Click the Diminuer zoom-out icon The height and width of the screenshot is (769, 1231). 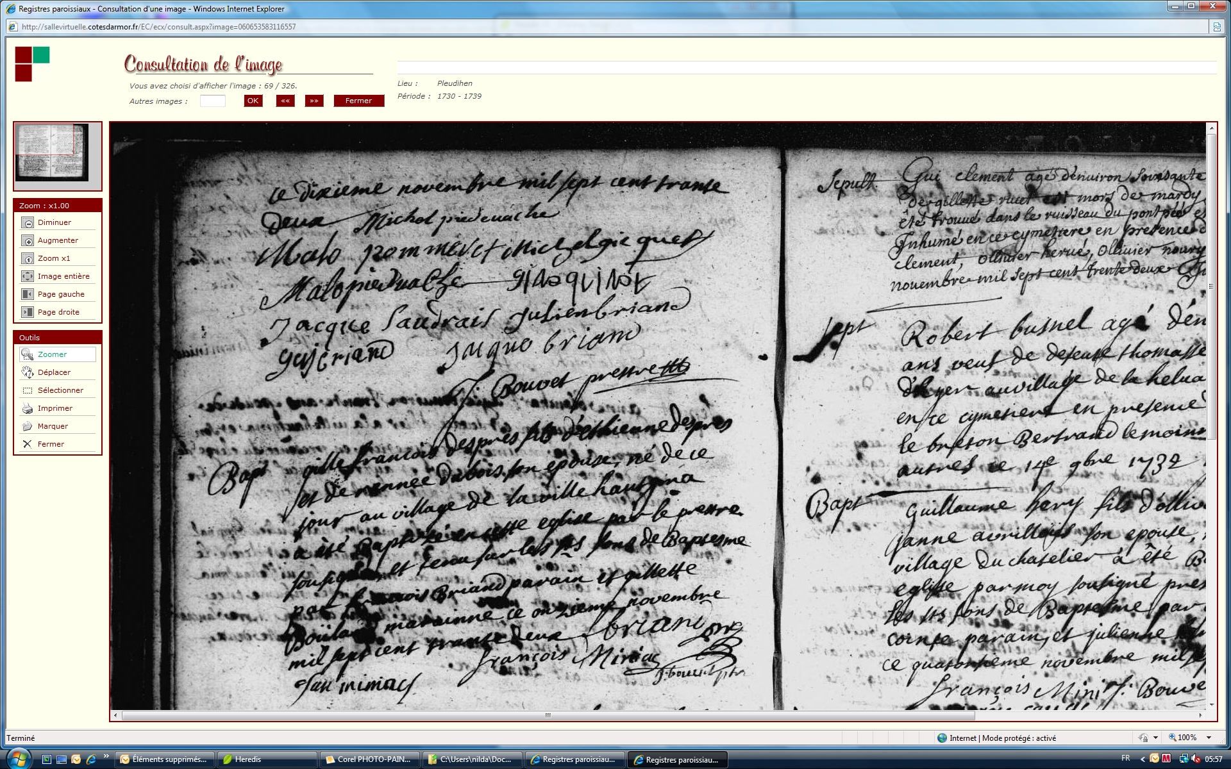(x=28, y=222)
